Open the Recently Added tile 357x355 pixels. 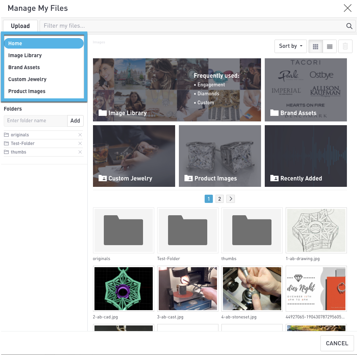[305, 156]
